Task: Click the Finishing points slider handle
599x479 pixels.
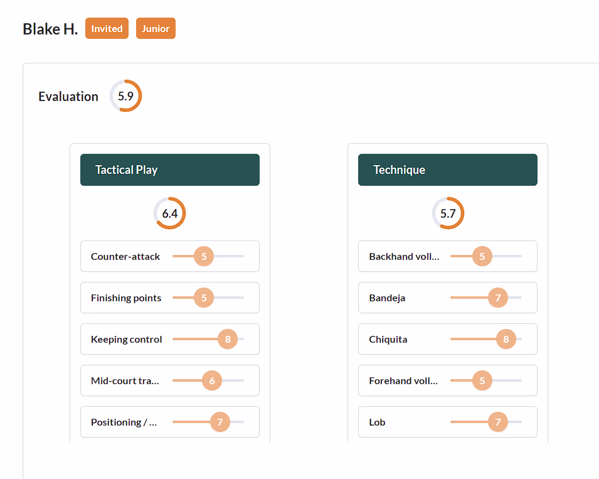Action: (204, 298)
